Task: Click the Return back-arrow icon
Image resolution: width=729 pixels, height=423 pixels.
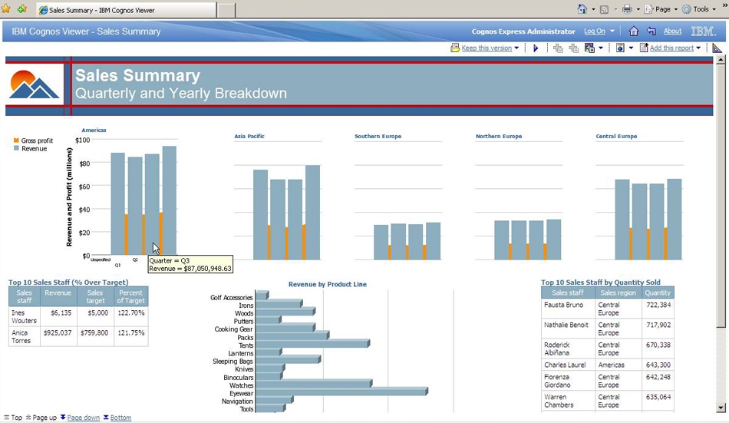Action: point(651,31)
